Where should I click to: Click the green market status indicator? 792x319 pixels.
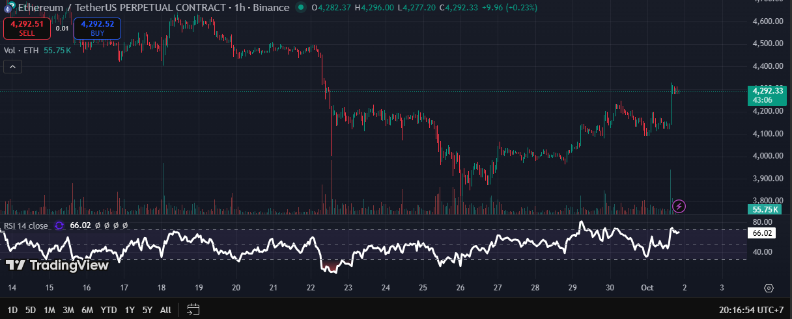300,8
